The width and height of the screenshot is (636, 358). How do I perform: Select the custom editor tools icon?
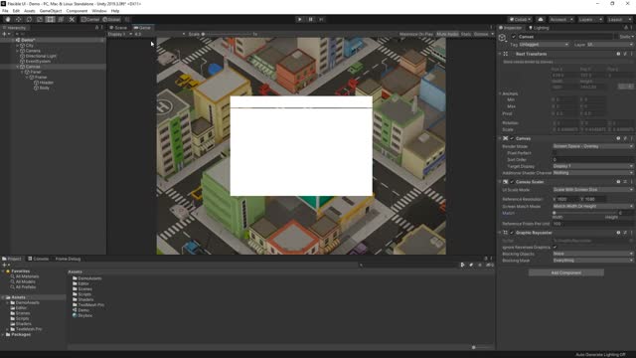(x=72, y=19)
